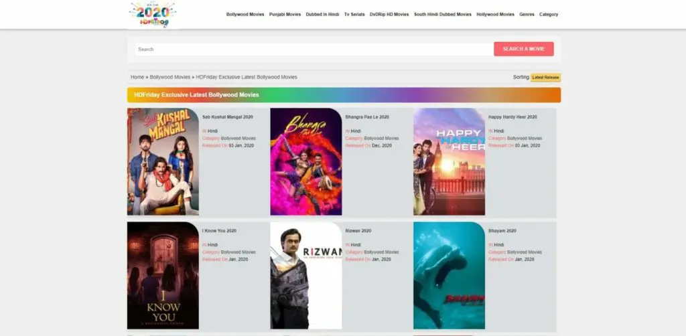Click release date 03 Jan, 2020 of Happy Hardy Heer
Screen dimensions: 686x336
tap(528, 145)
